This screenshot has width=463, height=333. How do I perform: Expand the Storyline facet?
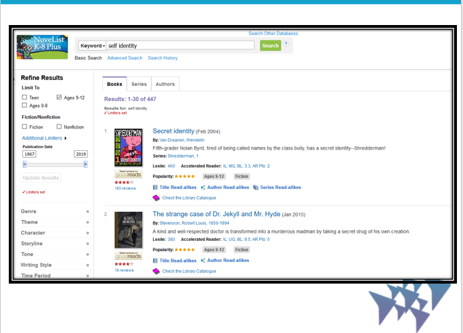point(55,244)
